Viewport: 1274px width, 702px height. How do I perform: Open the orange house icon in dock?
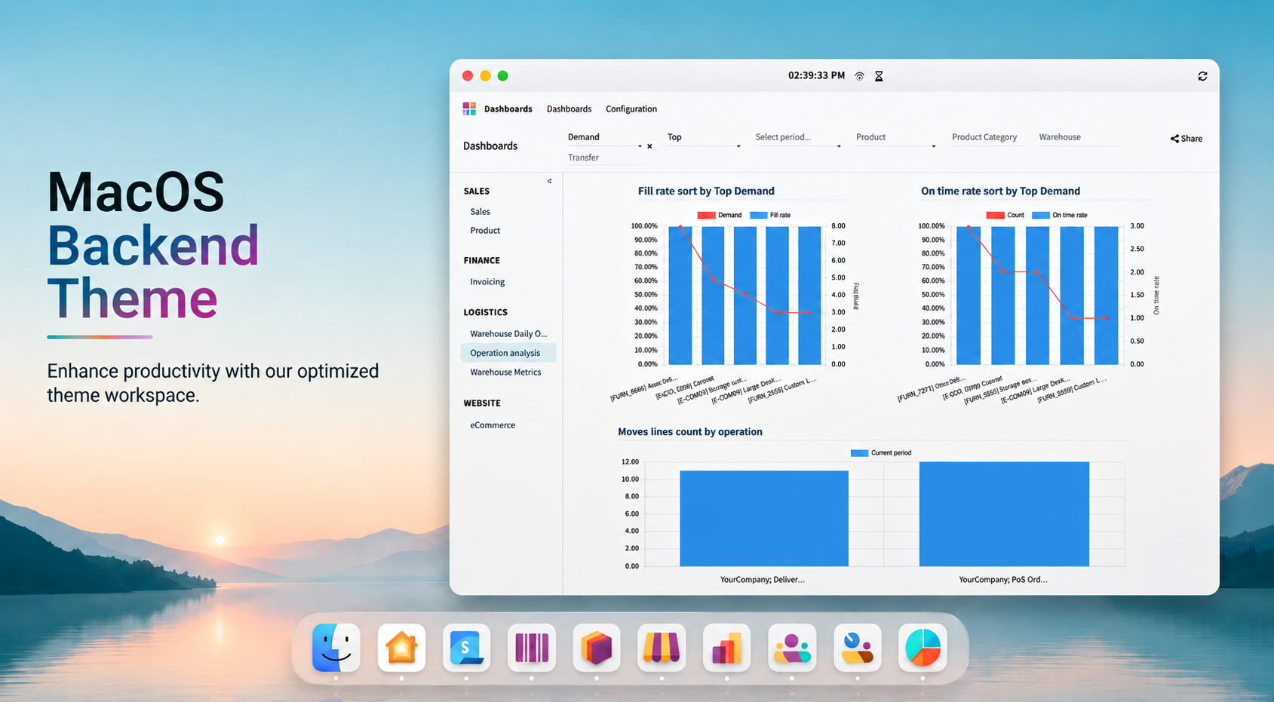click(x=401, y=647)
